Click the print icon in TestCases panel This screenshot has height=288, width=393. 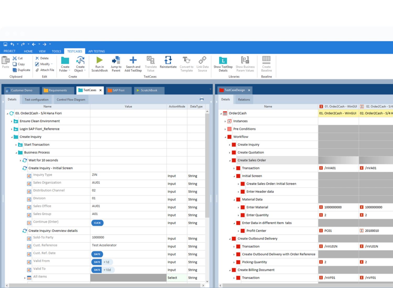tap(201, 99)
